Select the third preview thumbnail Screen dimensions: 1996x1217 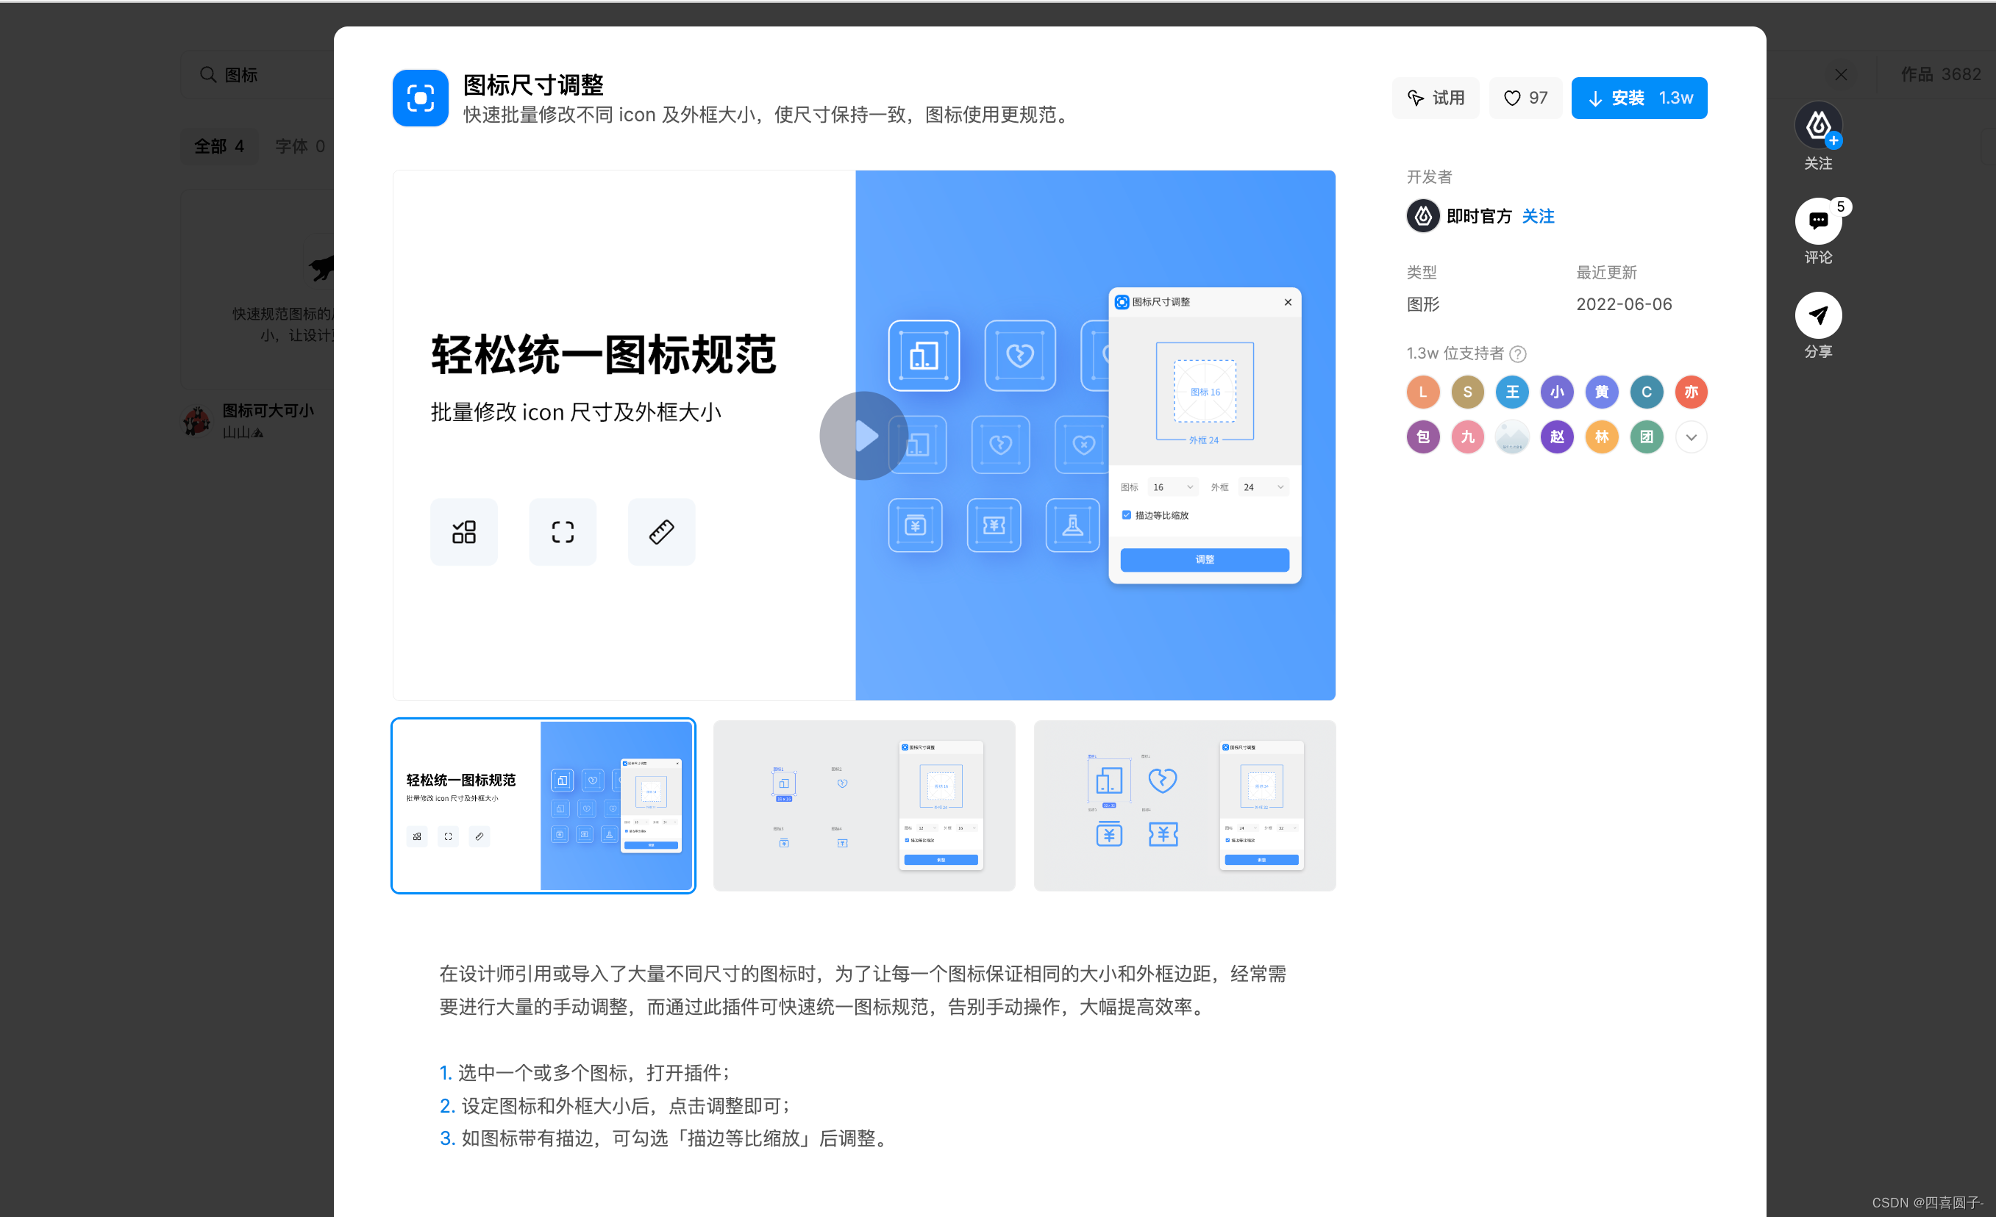pyautogui.click(x=1184, y=805)
